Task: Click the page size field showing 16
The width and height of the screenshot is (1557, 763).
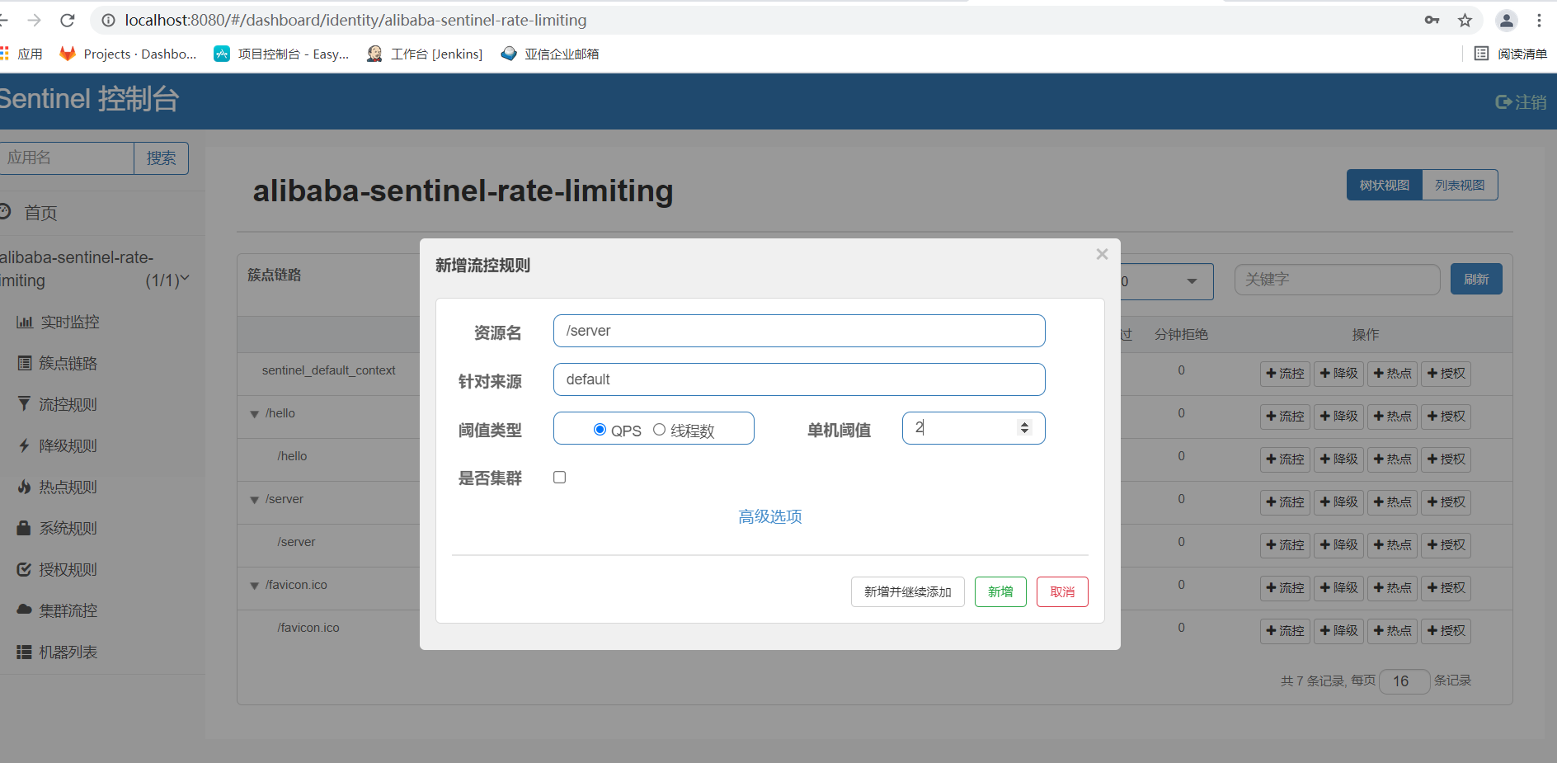Action: (x=1404, y=681)
